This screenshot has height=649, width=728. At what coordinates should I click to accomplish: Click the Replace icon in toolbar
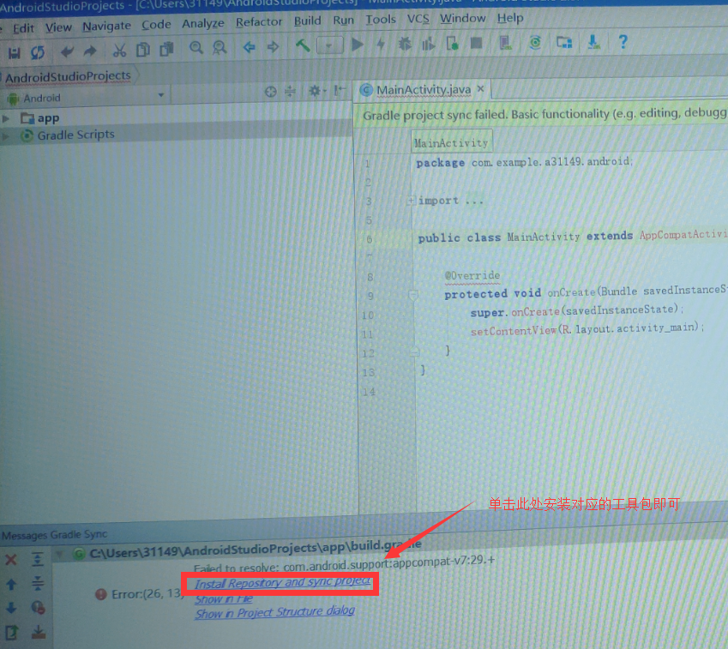point(220,47)
